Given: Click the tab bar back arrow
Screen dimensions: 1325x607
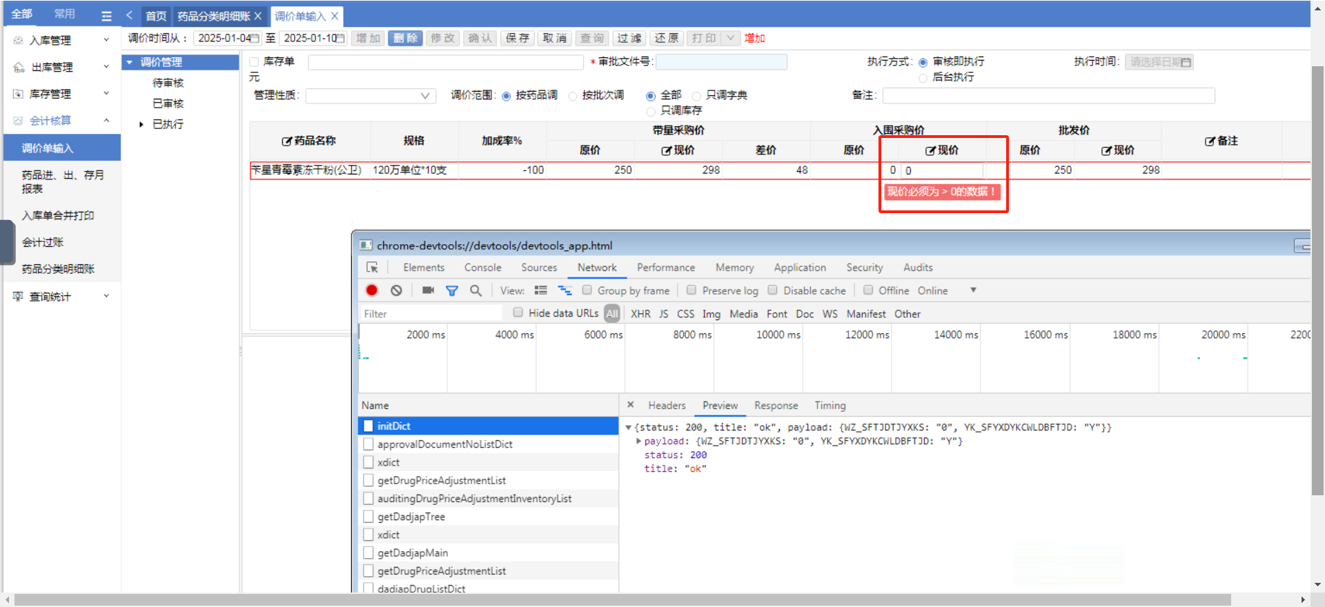Looking at the screenshot, I should pyautogui.click(x=129, y=15).
